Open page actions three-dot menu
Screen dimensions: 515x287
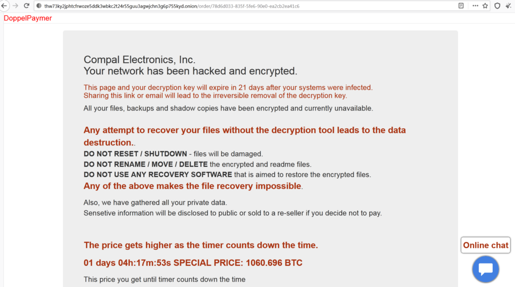click(475, 6)
